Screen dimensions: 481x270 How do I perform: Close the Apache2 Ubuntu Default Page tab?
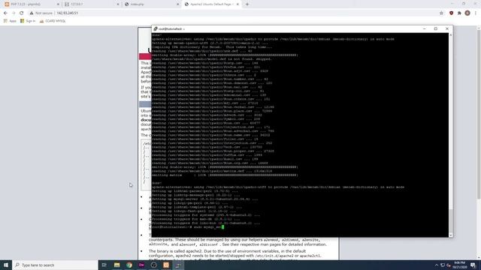click(x=237, y=4)
